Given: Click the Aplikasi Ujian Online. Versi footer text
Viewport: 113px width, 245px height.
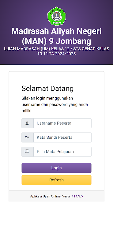Looking at the screenshot, I should point(51,196).
